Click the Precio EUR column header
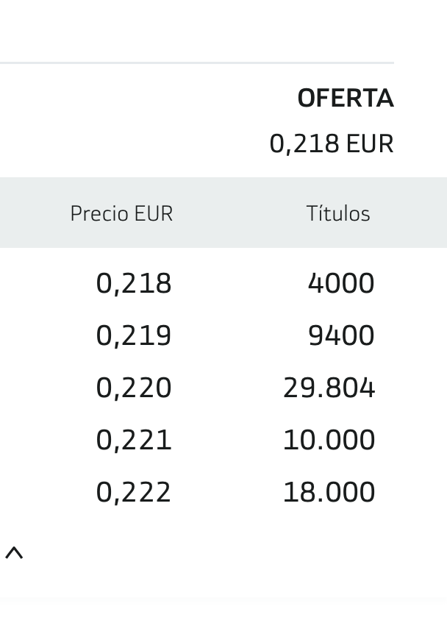This screenshot has height=634, width=447. 121,213
